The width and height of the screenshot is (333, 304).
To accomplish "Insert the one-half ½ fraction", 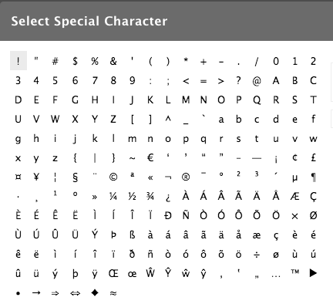I will coord(132,197).
